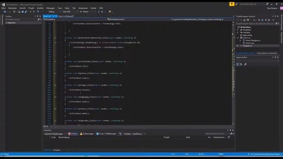Pin the Toolbox panel
Viewport: 283px width, 159px height.
pos(38,16)
